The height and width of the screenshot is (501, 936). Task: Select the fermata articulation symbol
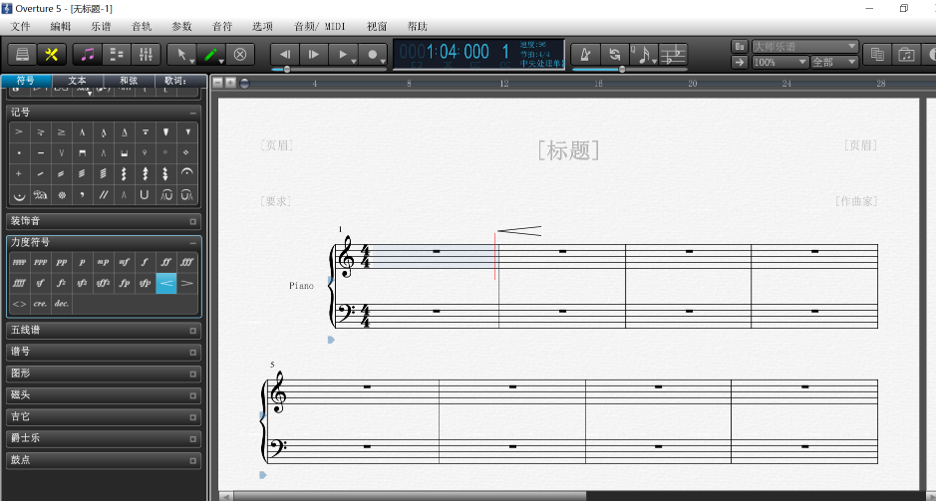coord(187,173)
